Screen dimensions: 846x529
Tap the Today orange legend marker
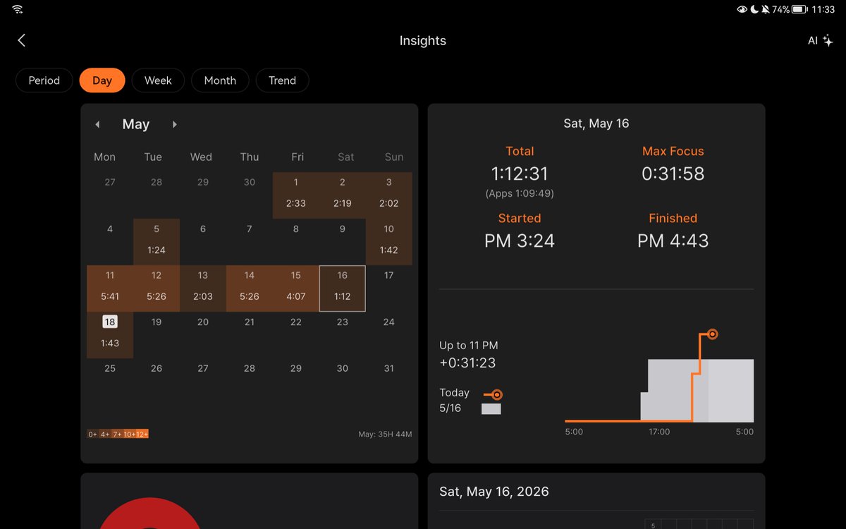(493, 394)
